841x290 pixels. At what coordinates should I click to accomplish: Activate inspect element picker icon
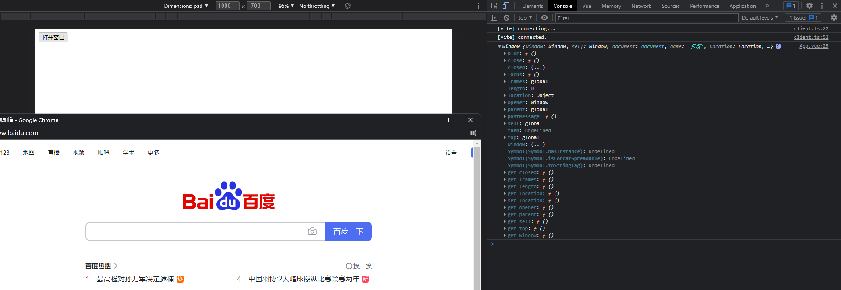point(494,6)
